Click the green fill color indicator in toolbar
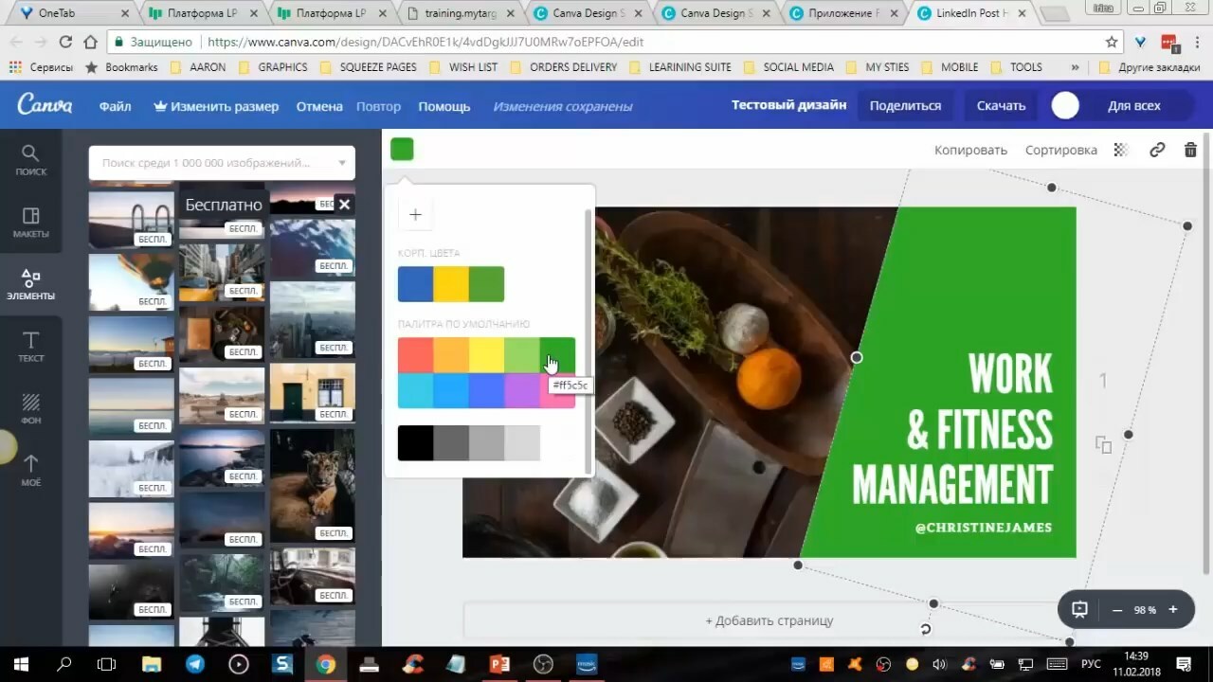The image size is (1213, 682). [x=402, y=149]
